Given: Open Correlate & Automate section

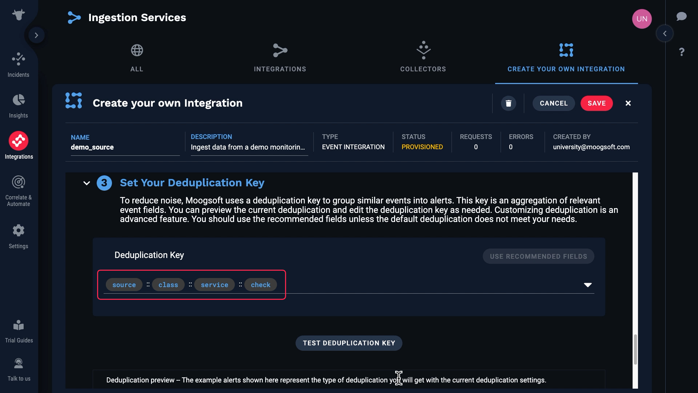Looking at the screenshot, I should (19, 182).
